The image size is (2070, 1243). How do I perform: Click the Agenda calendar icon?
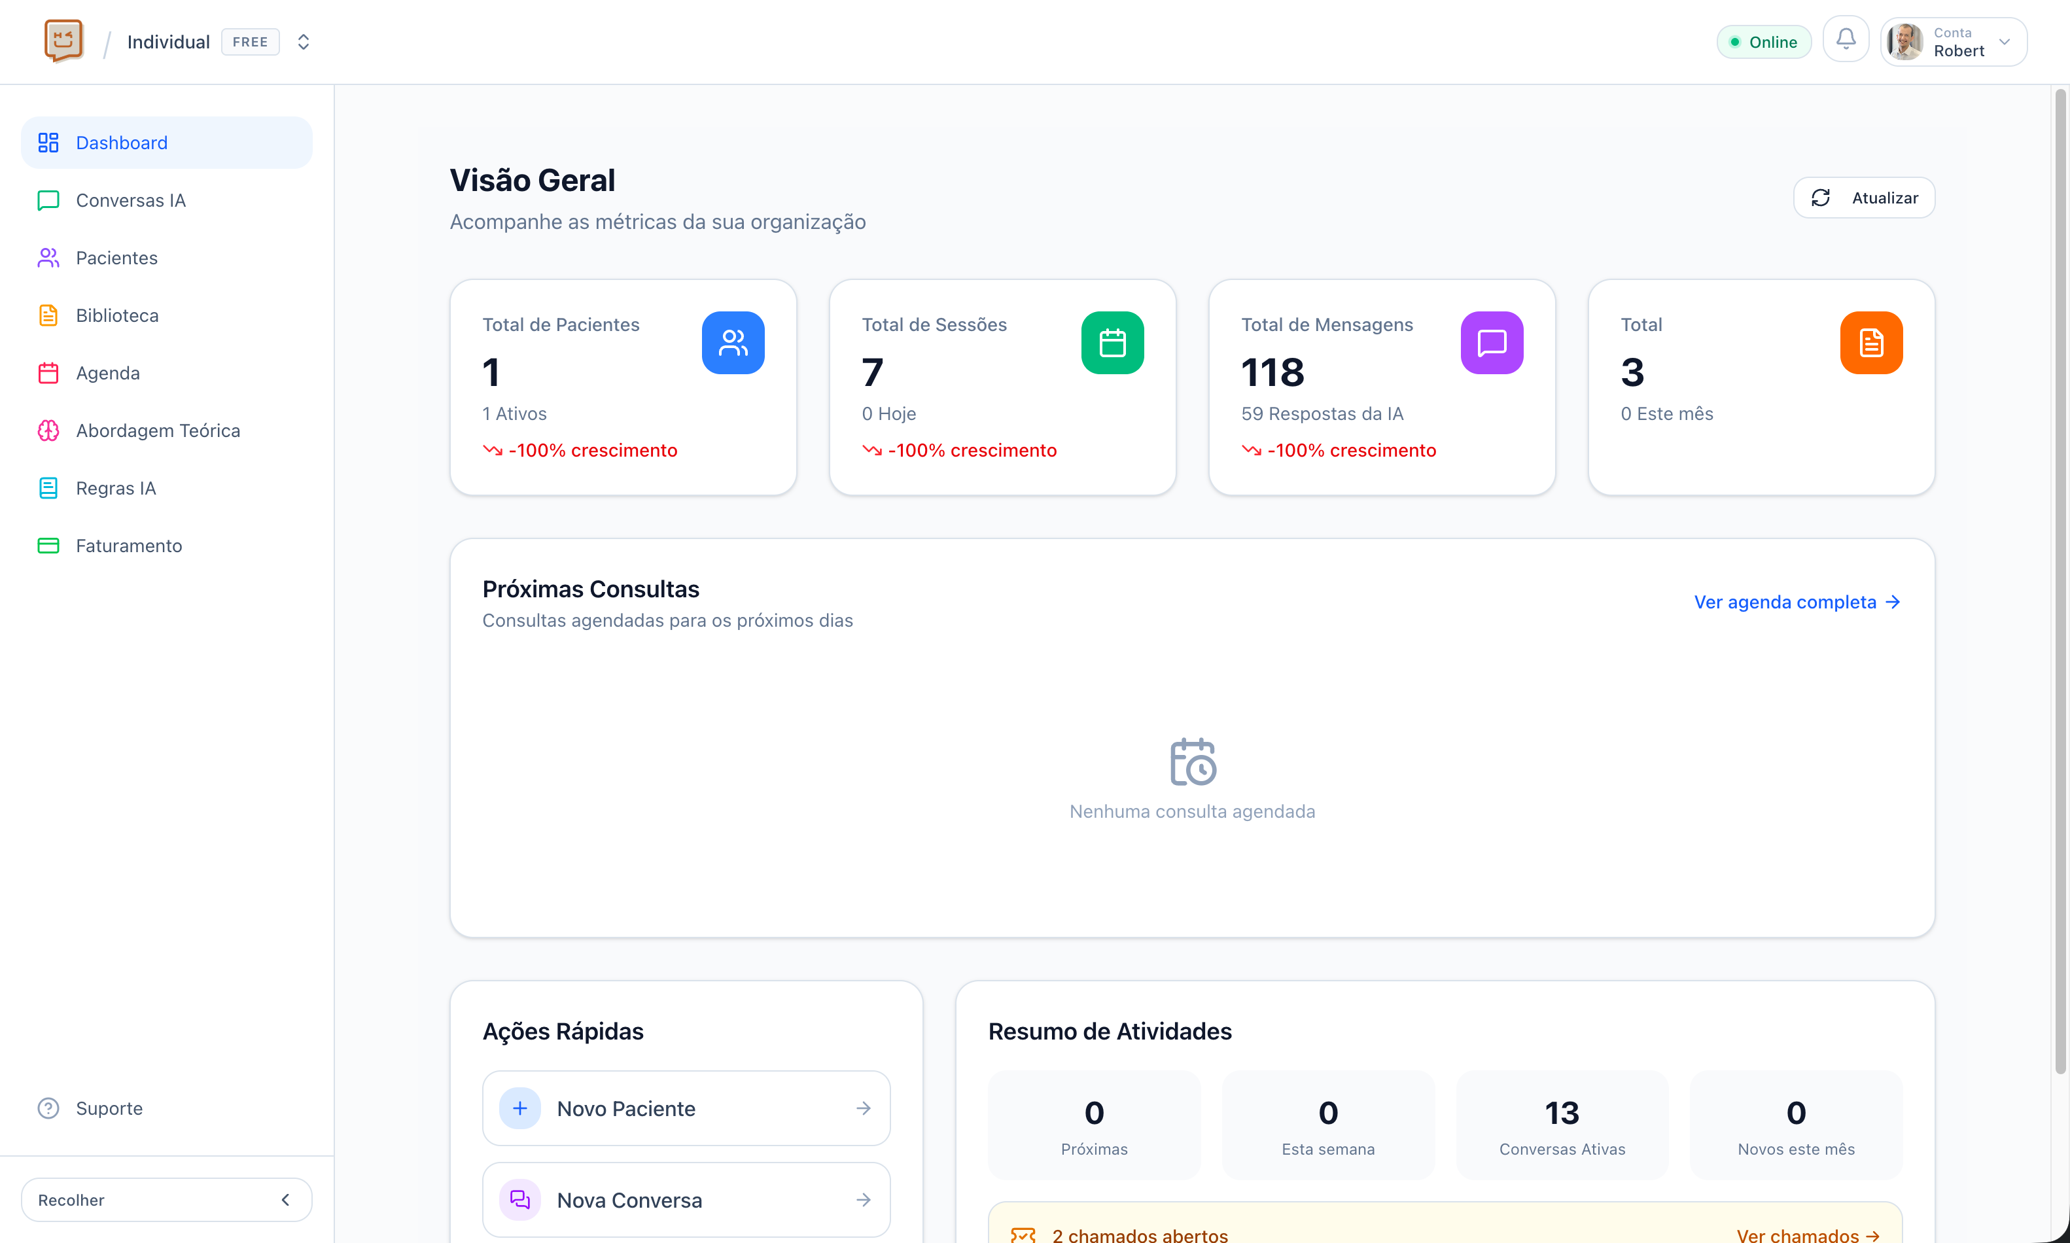[48, 373]
